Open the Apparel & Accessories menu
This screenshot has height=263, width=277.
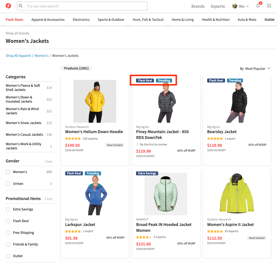pyautogui.click(x=48, y=19)
